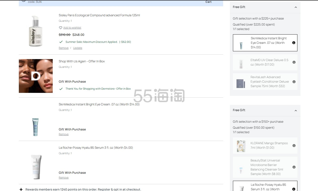Viewport: 318px width, 191px height.
Task: Click Add to wishlist link
Action: coord(72,28)
